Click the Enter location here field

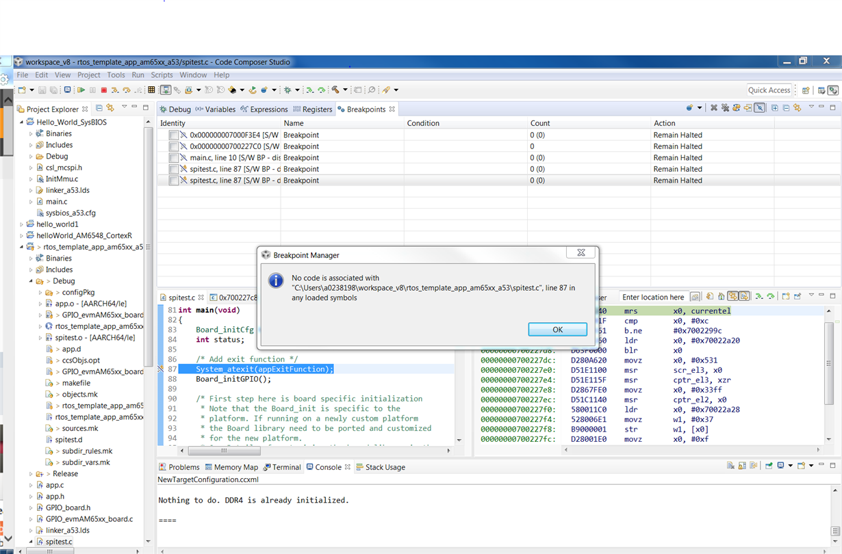coord(653,297)
